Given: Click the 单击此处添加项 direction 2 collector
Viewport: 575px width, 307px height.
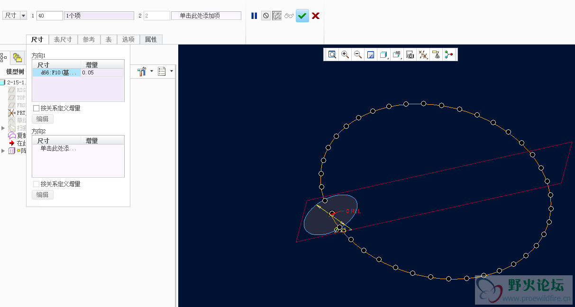Looking at the screenshot, I should 206,16.
